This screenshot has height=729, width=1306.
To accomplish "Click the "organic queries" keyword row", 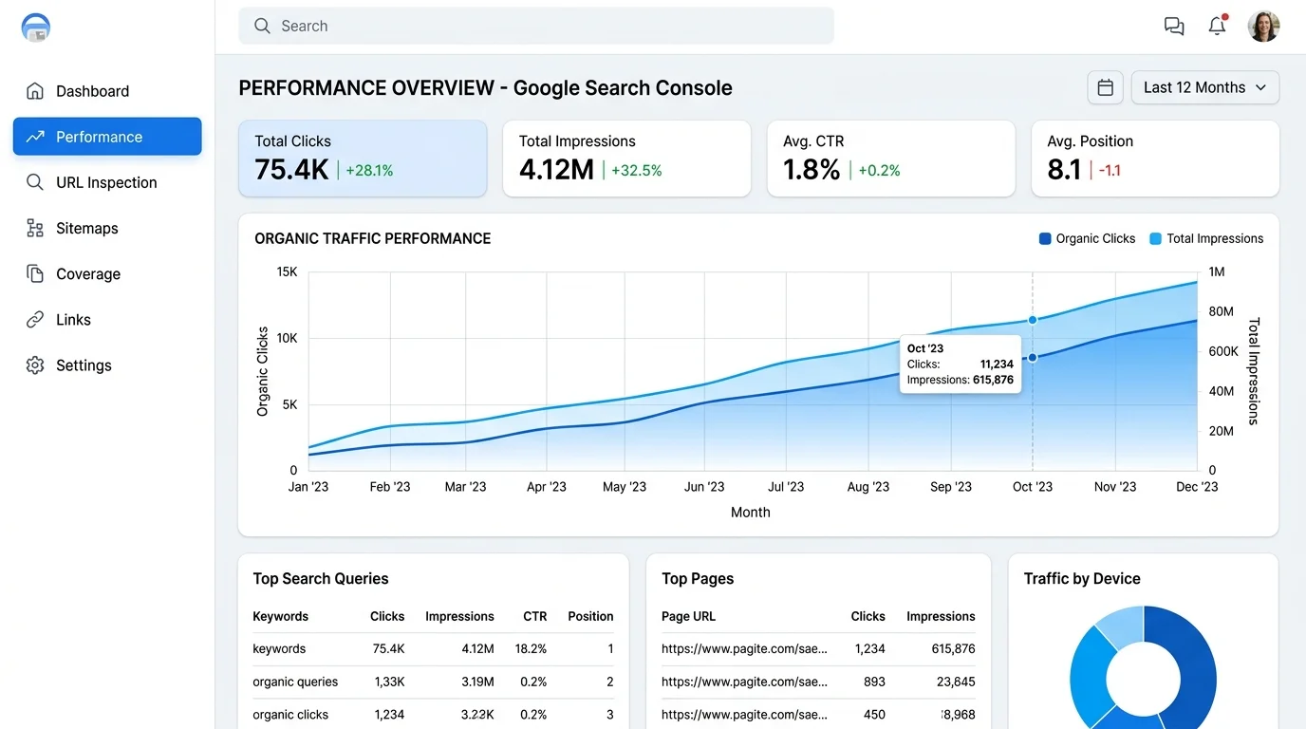I will 433,682.
